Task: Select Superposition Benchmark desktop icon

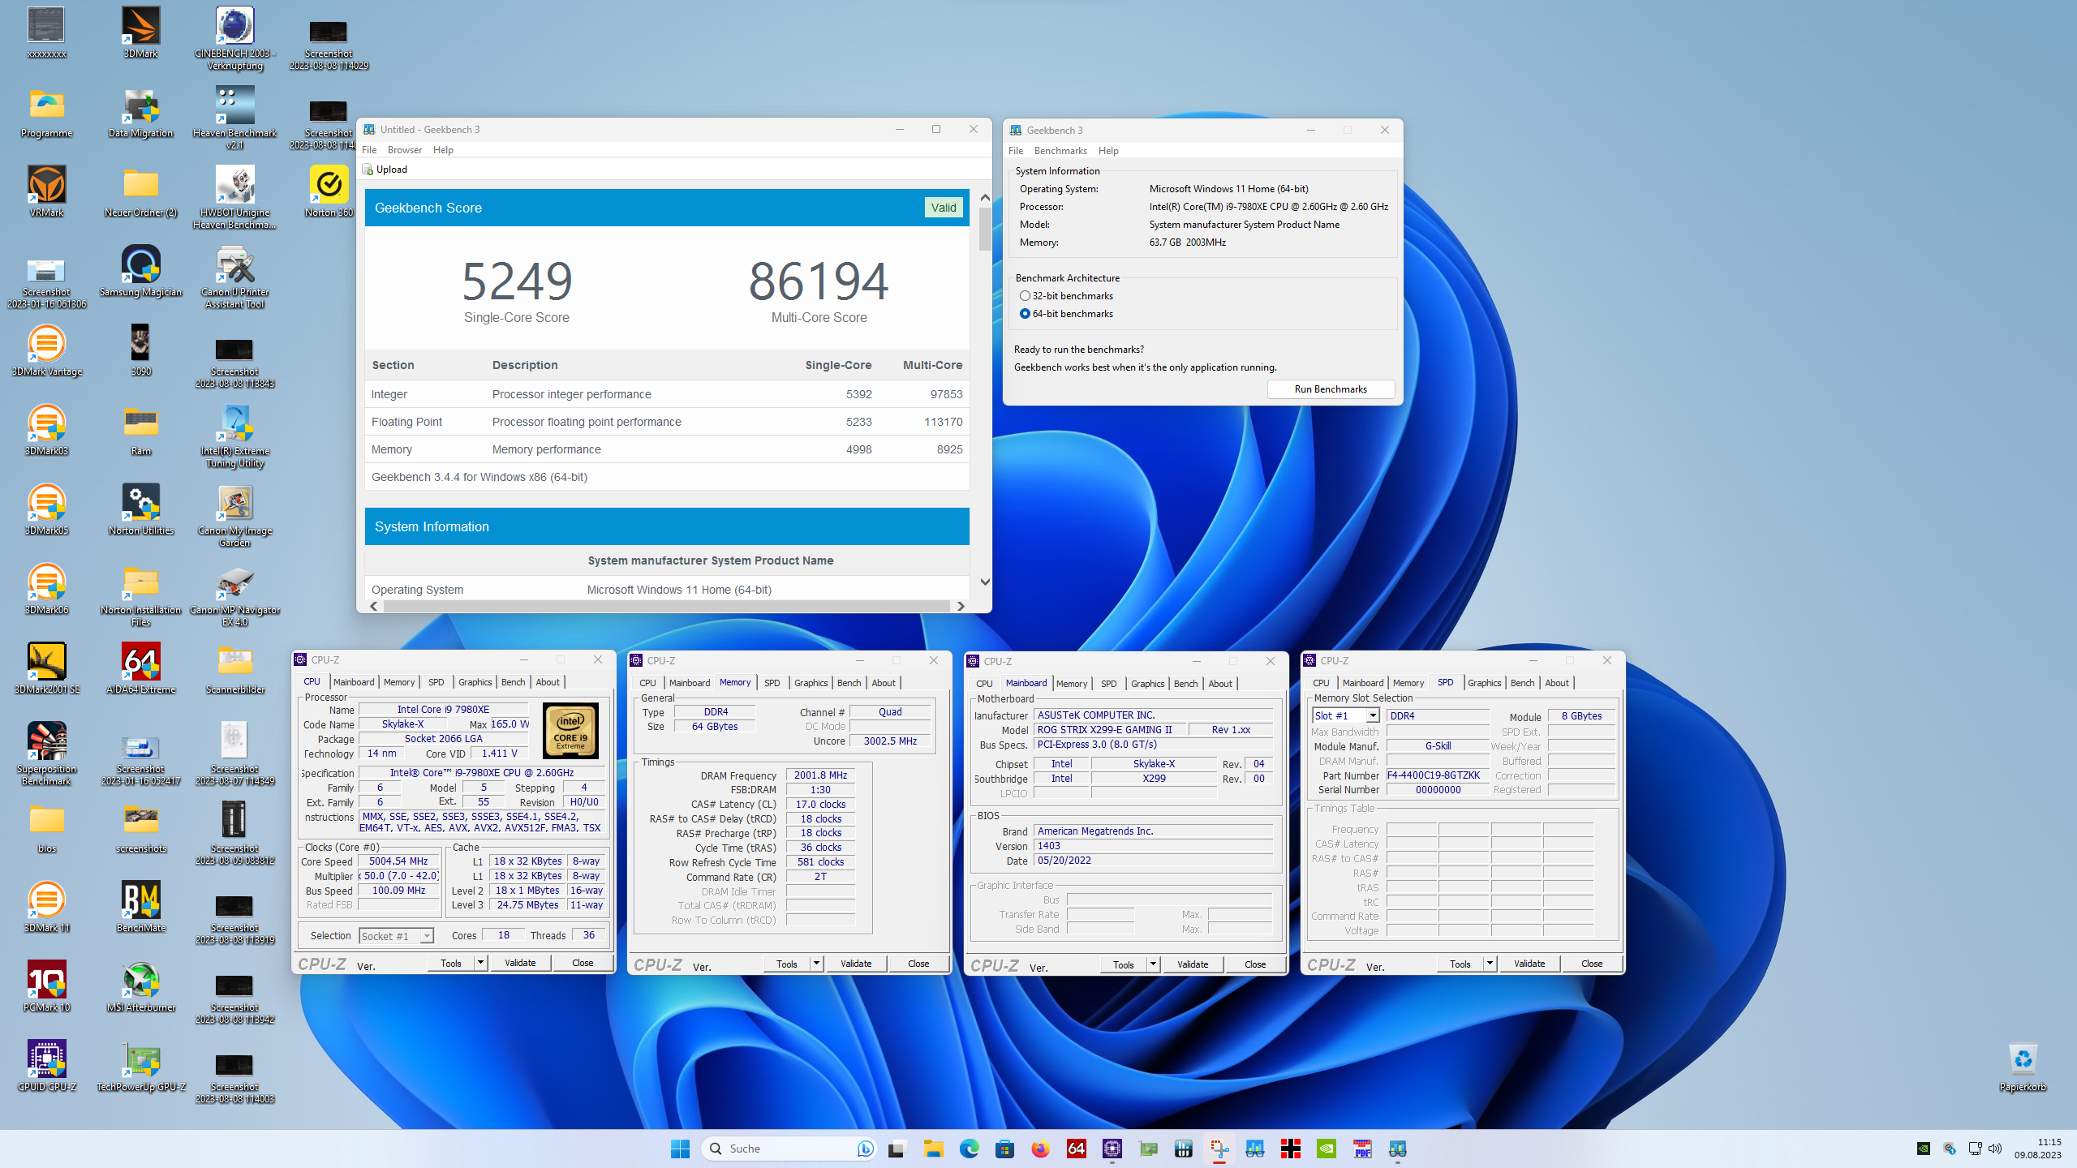Action: (x=46, y=754)
